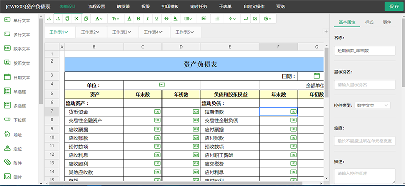Click the text control icon in 单位 row
Image resolution: width=405 pixels, height=186 pixels.
point(162,85)
